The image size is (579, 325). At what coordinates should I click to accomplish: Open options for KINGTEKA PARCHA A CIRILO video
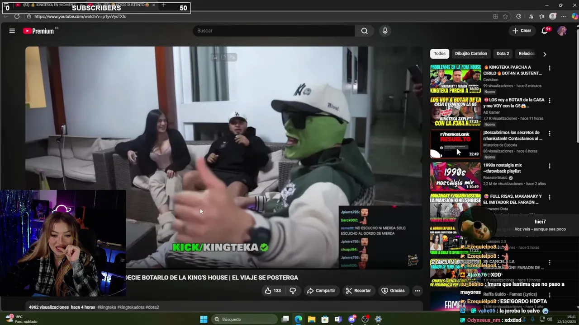tap(550, 68)
